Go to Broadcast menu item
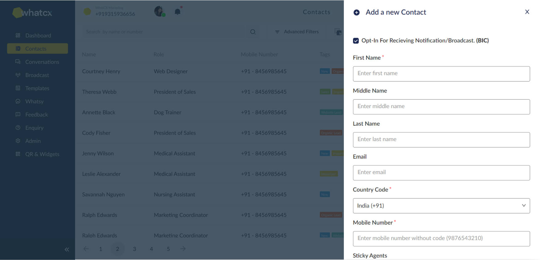 tap(37, 75)
